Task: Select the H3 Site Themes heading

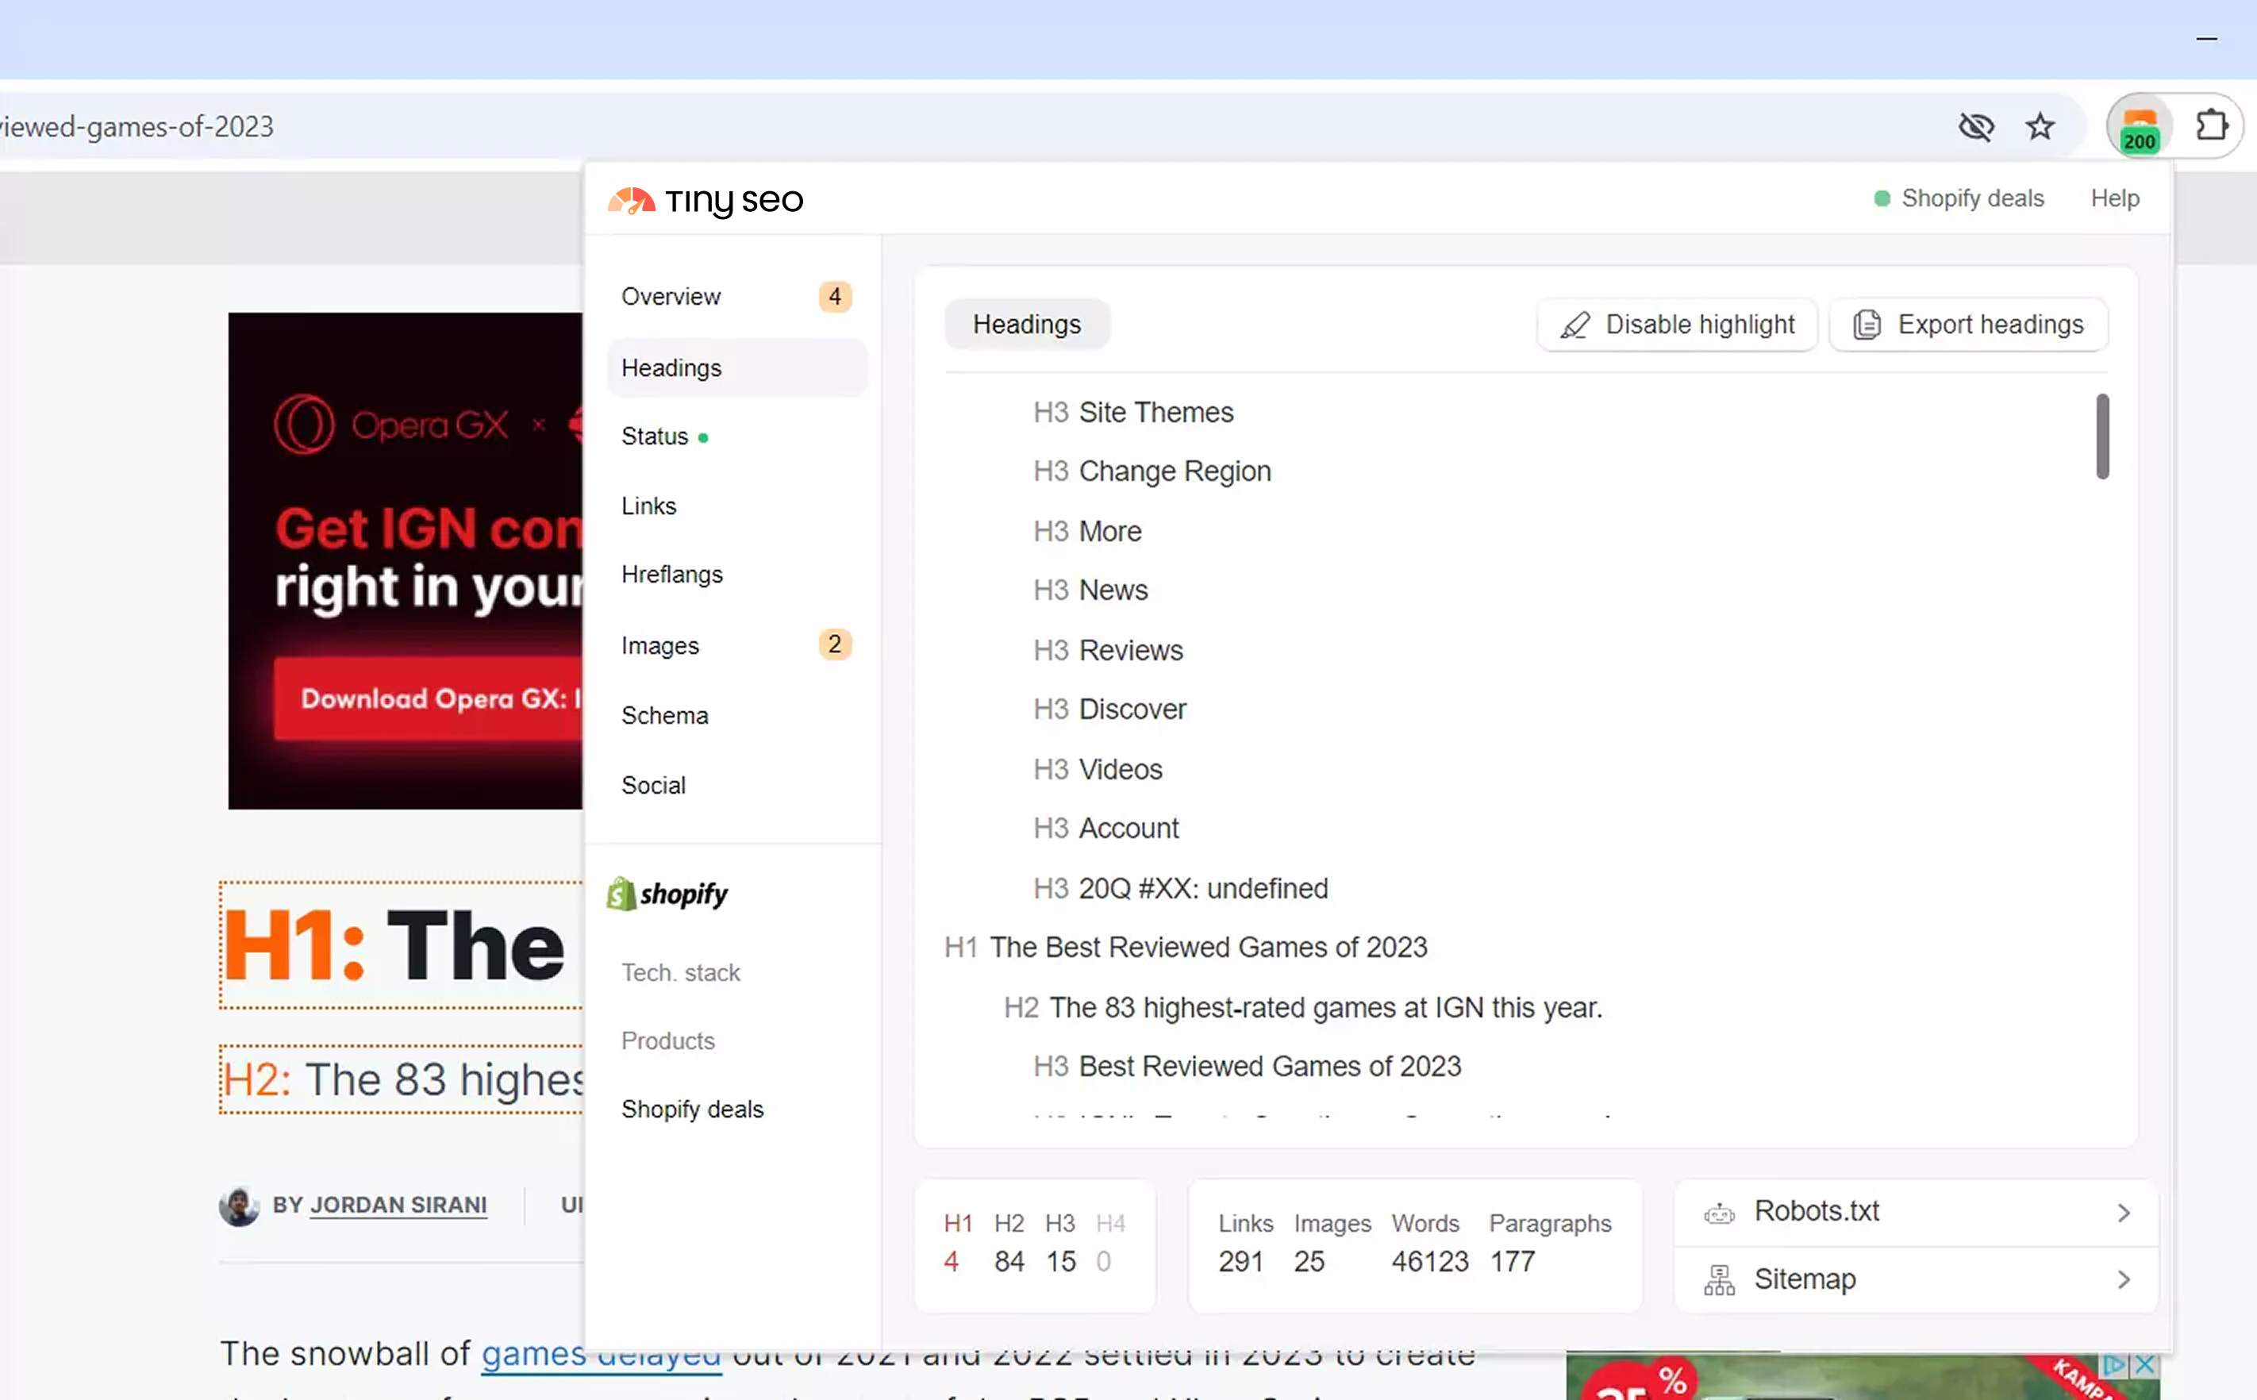Action: coord(1133,412)
